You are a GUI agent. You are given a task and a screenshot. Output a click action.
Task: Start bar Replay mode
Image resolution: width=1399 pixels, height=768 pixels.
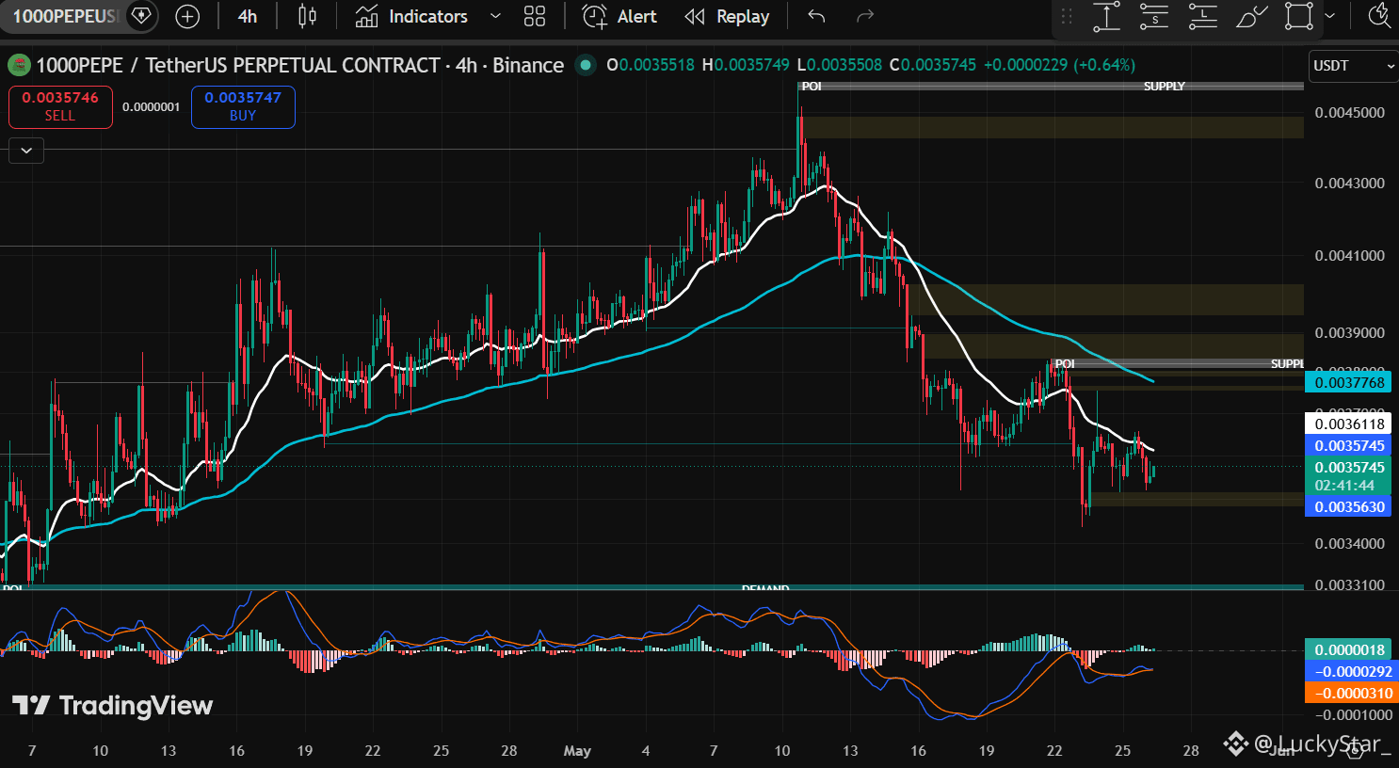727,16
